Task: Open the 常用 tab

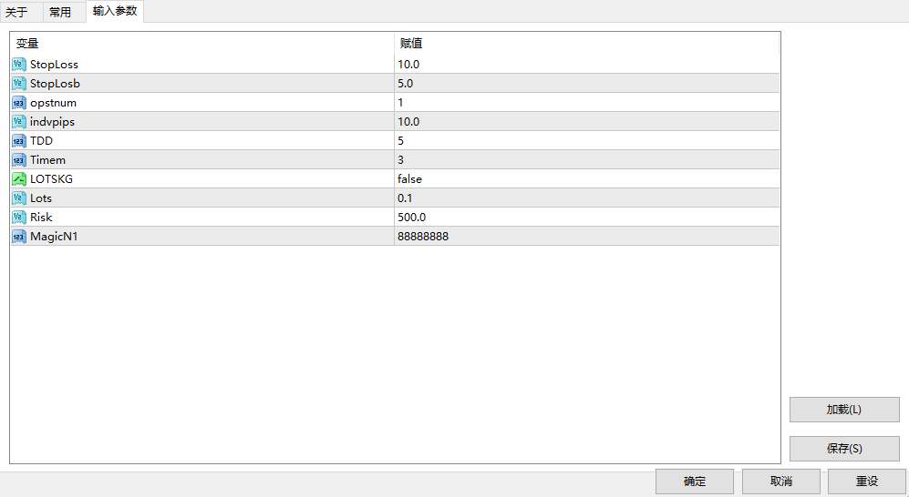Action: pyautogui.click(x=60, y=13)
